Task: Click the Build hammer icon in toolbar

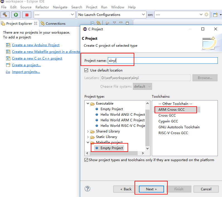Action: (5, 15)
